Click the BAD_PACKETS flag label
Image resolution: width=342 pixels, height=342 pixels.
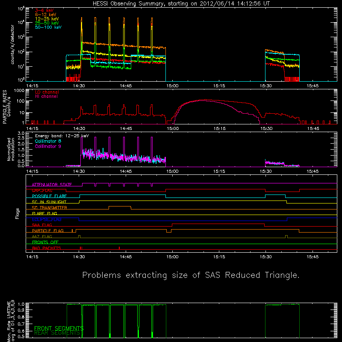pos(47,248)
